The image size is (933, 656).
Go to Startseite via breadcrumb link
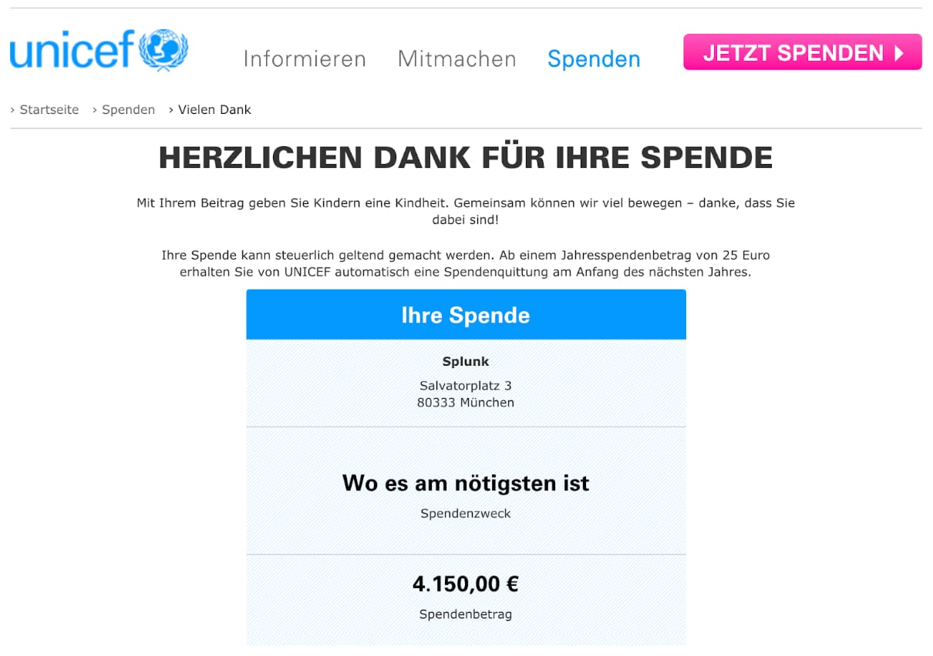click(x=49, y=110)
